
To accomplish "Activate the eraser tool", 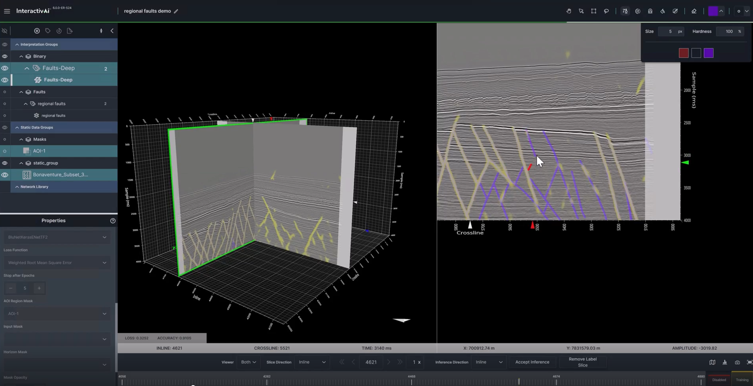I will click(x=694, y=11).
